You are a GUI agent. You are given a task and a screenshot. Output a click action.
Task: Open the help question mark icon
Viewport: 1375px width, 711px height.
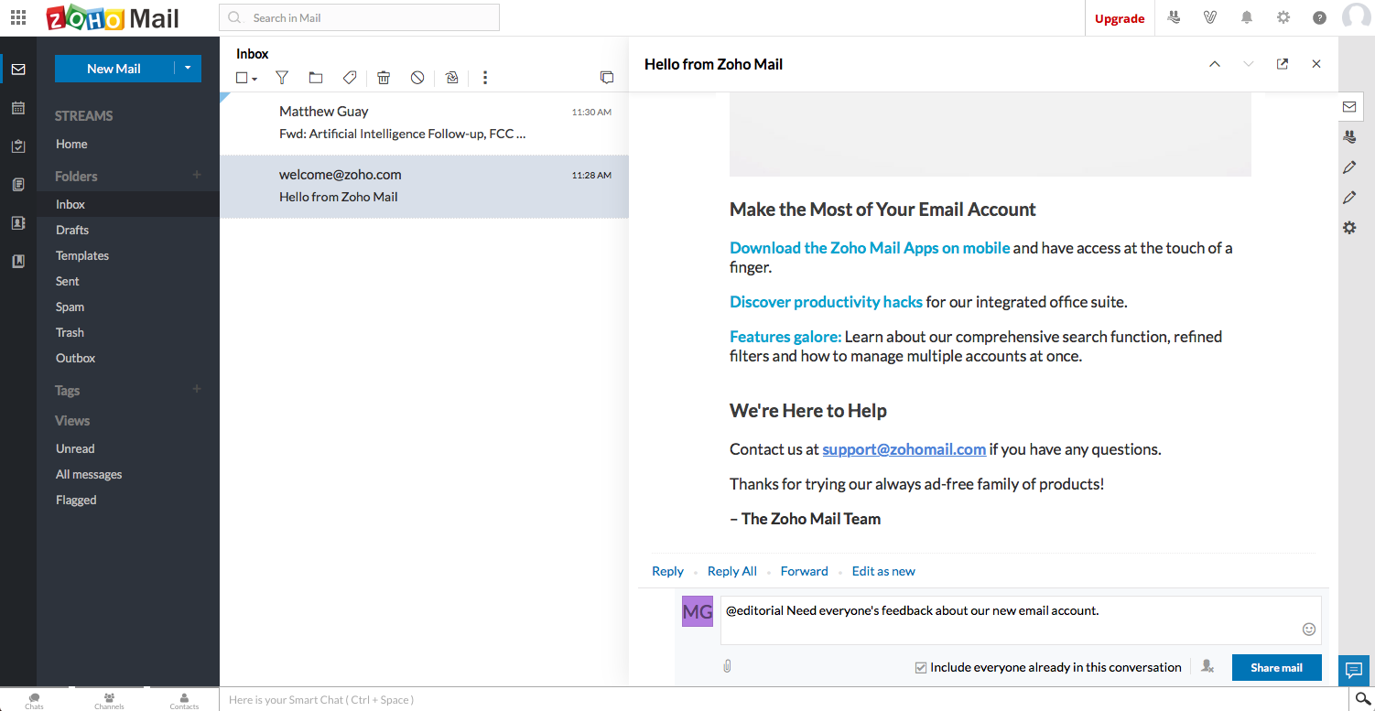pyautogui.click(x=1319, y=17)
